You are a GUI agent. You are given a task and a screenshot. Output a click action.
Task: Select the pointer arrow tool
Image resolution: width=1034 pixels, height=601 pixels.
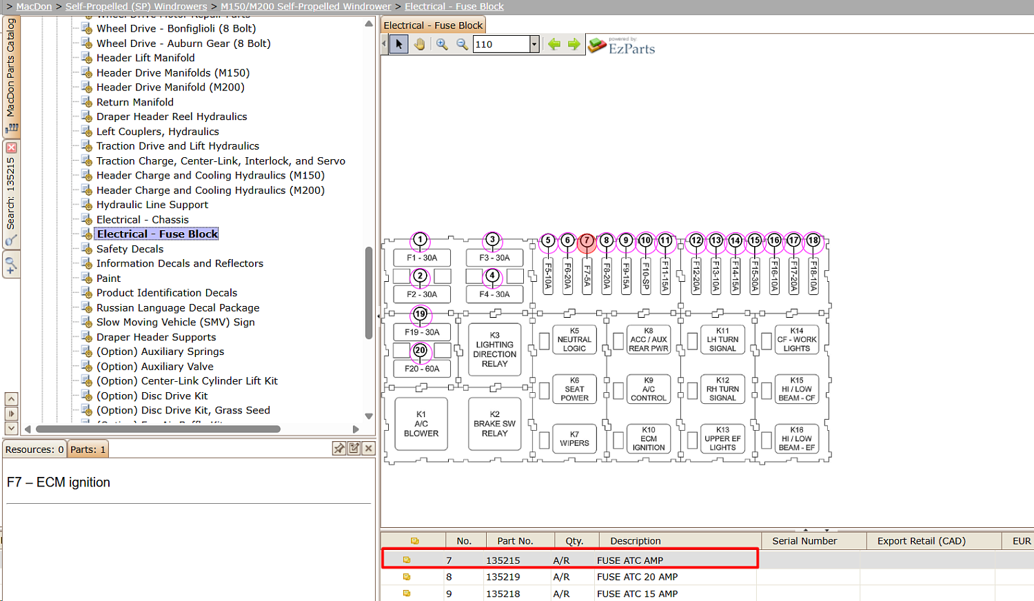[x=398, y=44]
